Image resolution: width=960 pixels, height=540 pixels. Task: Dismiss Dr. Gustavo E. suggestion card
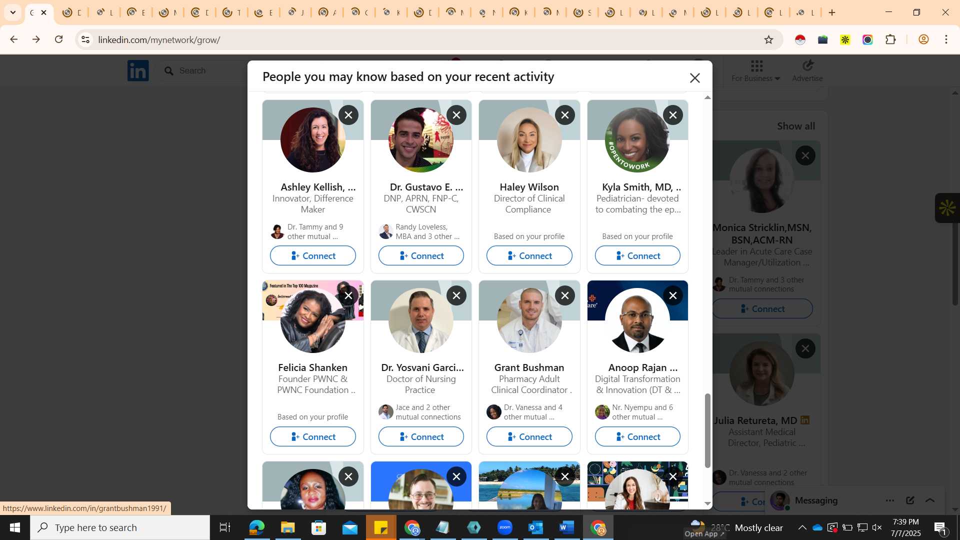coord(456,115)
